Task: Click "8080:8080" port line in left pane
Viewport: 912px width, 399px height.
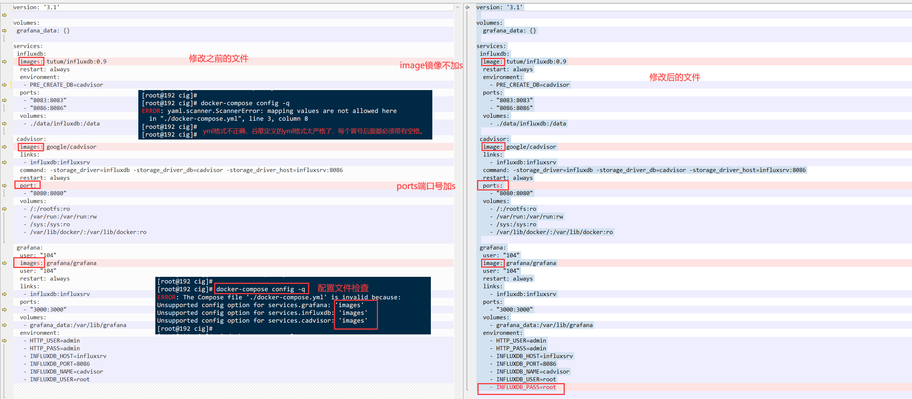Action: pos(48,193)
